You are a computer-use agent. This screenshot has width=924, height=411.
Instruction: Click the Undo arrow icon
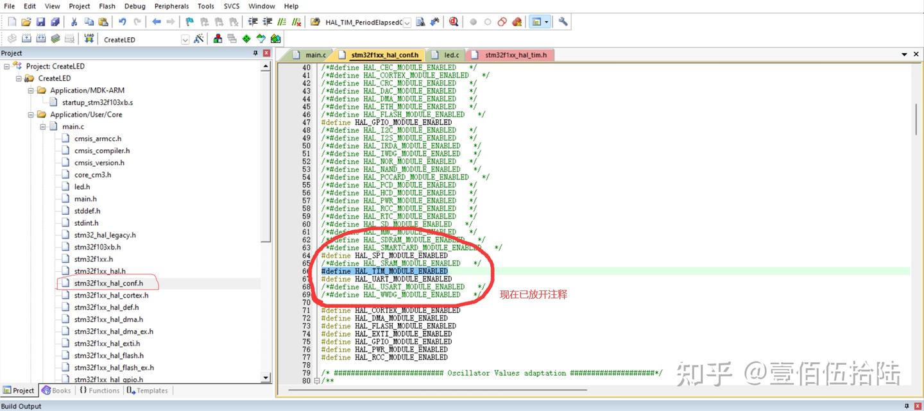tap(122, 22)
